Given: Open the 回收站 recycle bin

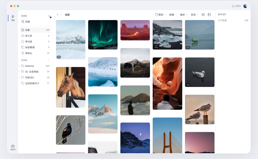Looking at the screenshot, I should click(x=35, y=53).
